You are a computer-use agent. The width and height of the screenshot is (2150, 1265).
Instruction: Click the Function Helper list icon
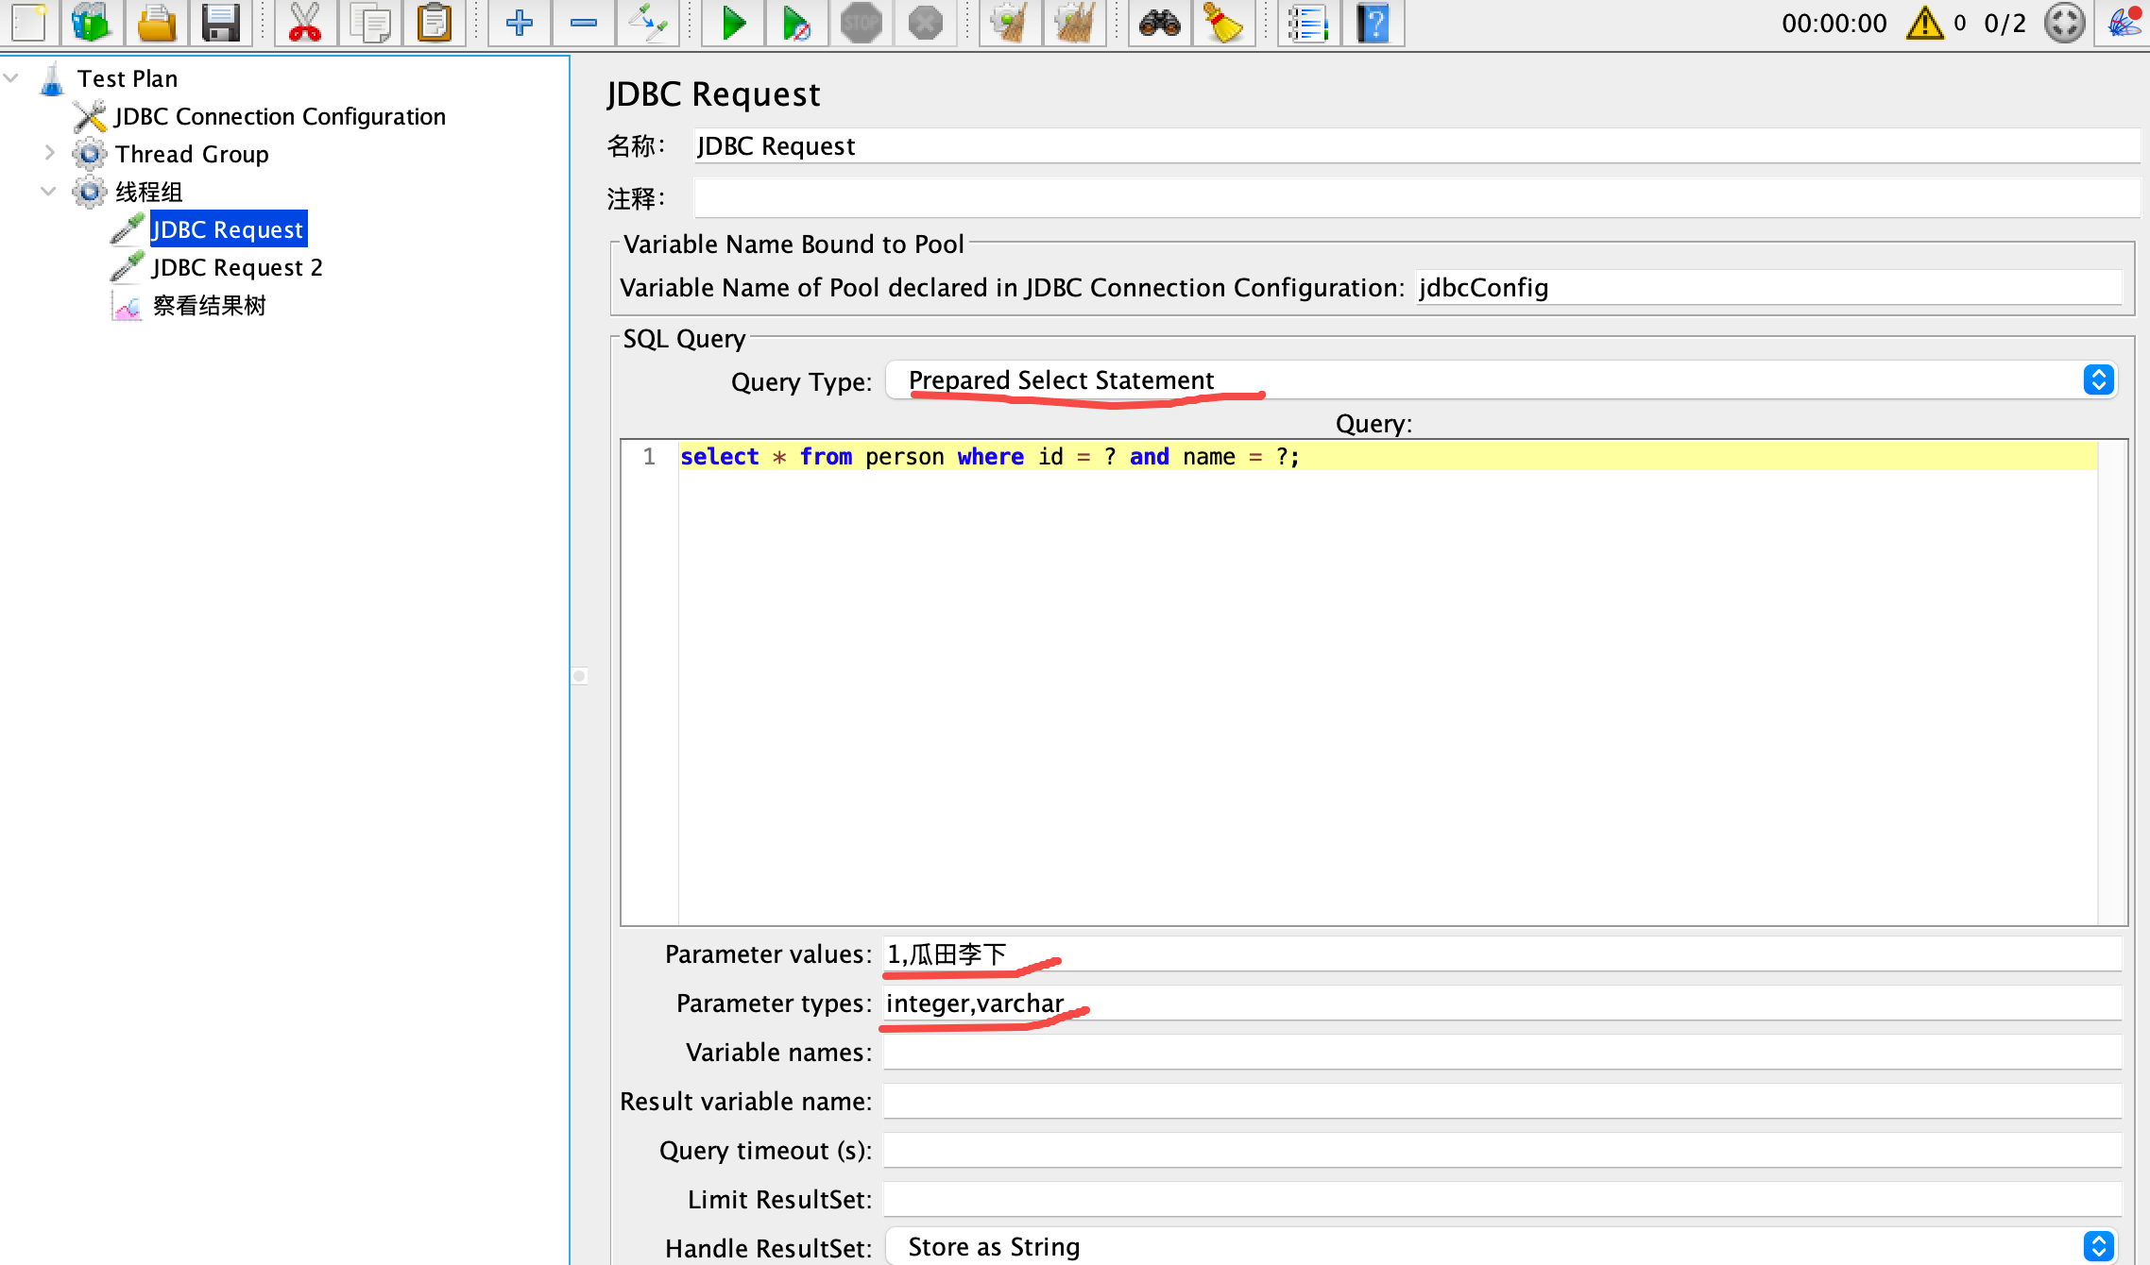pos(1308,23)
